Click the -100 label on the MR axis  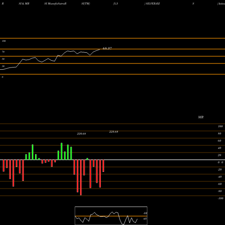click(220, 198)
